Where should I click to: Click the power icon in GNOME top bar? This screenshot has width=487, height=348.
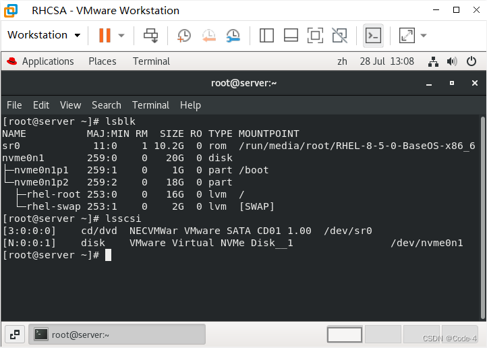coord(471,61)
